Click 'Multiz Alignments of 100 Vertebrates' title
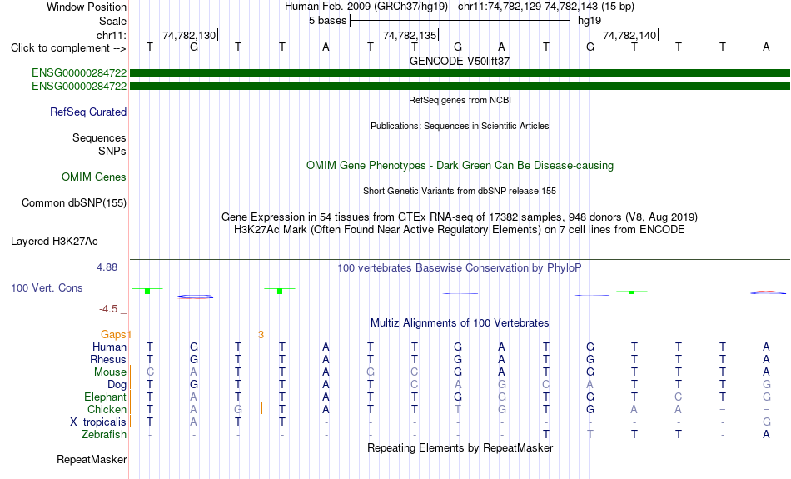Viewport: 791px width, 479px height. pyautogui.click(x=460, y=323)
